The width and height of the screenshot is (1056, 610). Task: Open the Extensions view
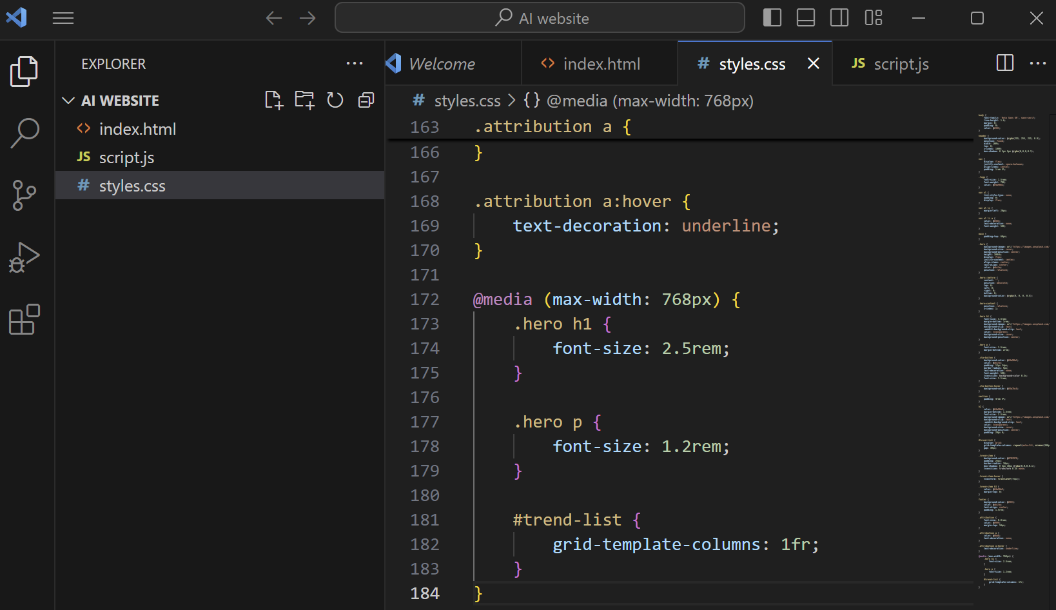click(x=24, y=319)
